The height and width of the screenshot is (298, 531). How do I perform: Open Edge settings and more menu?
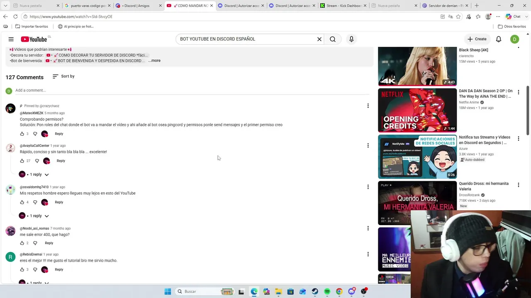point(498,17)
